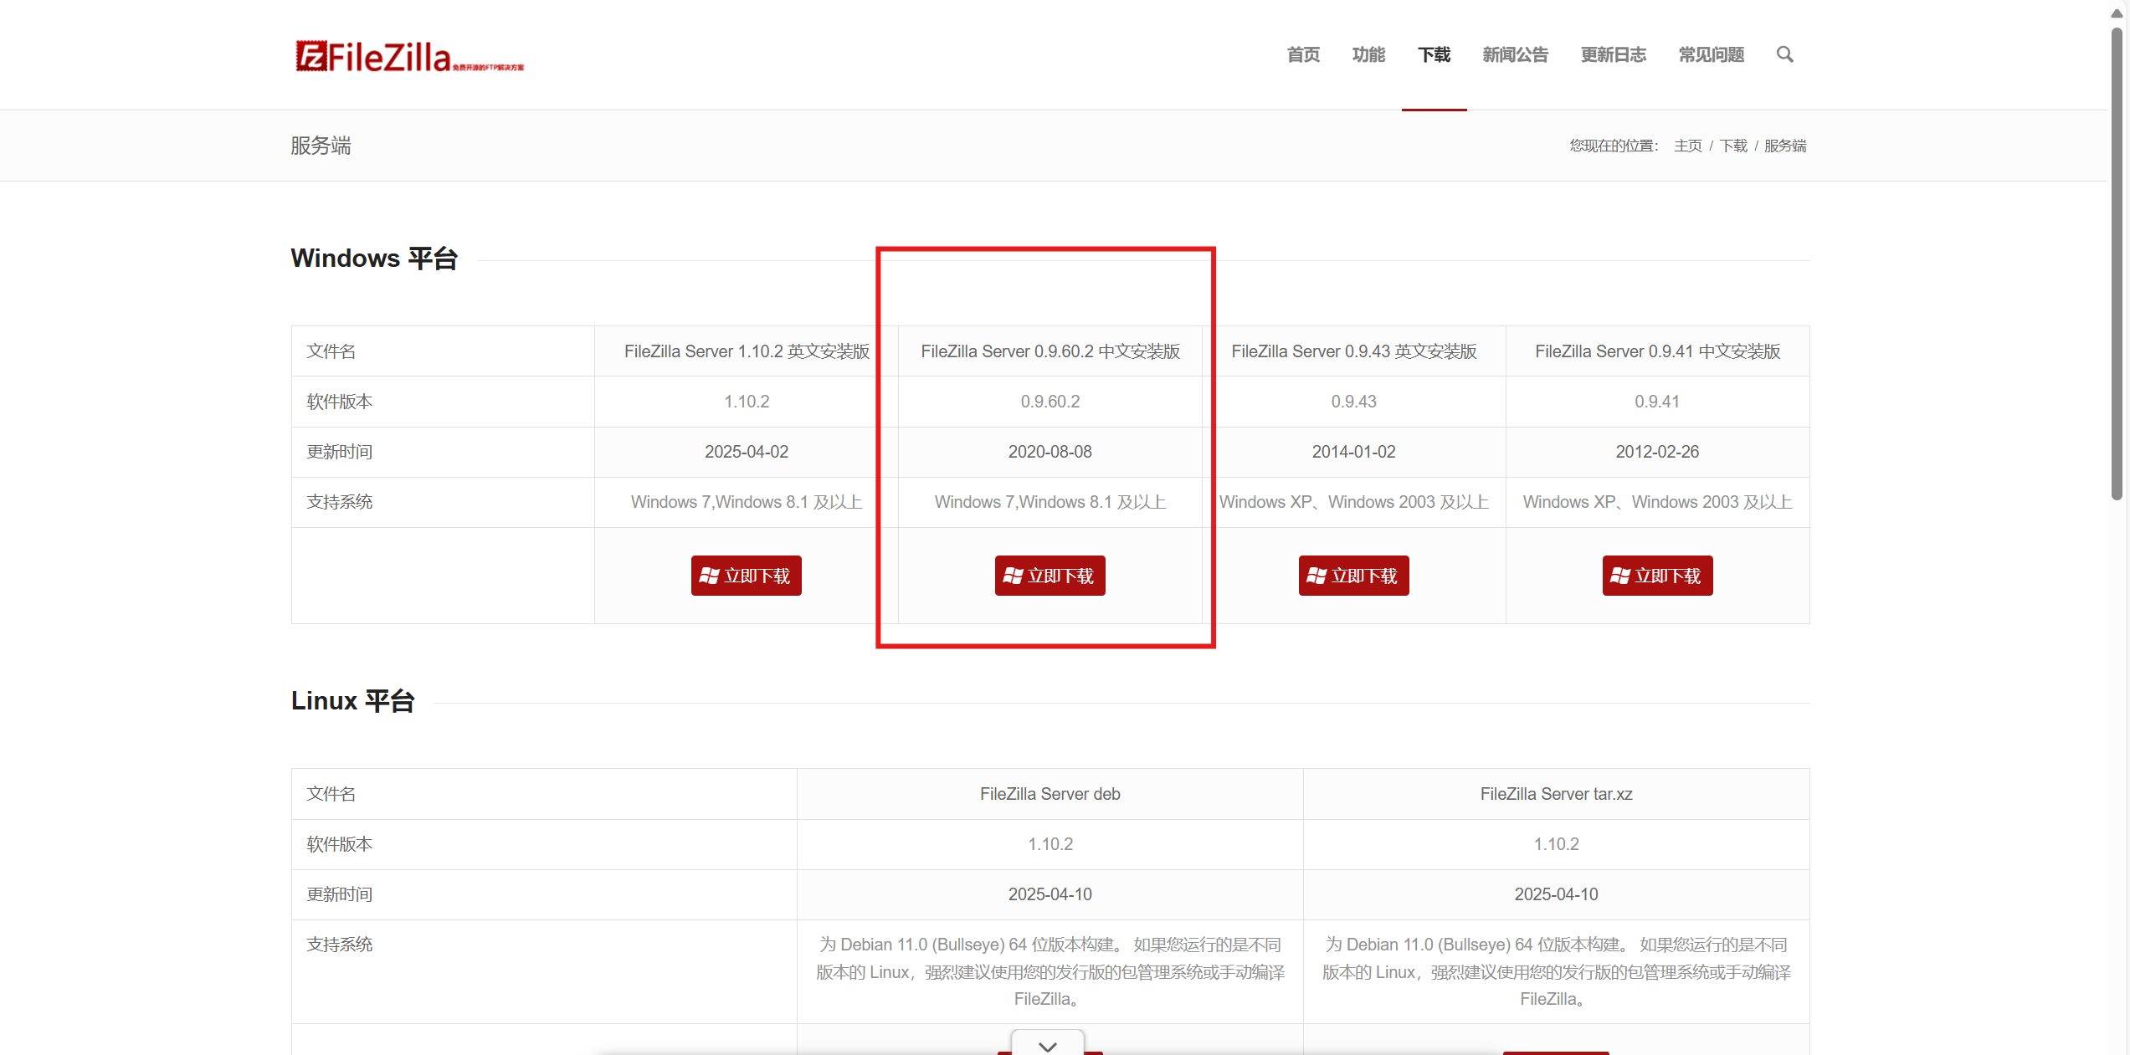
Task: Open the 功能 menu item
Action: tap(1368, 55)
